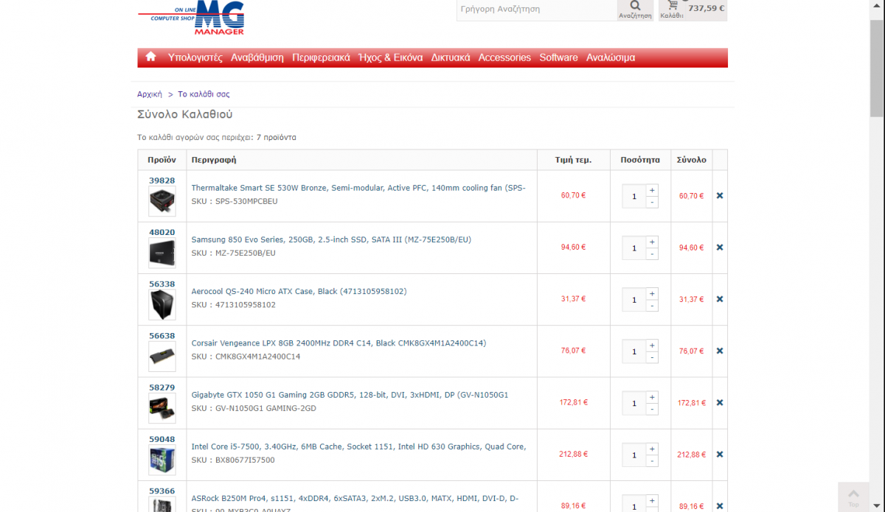This screenshot has width=885, height=512.
Task: Decrease quantity of Gigabyte GTX 1050
Action: click(652, 408)
